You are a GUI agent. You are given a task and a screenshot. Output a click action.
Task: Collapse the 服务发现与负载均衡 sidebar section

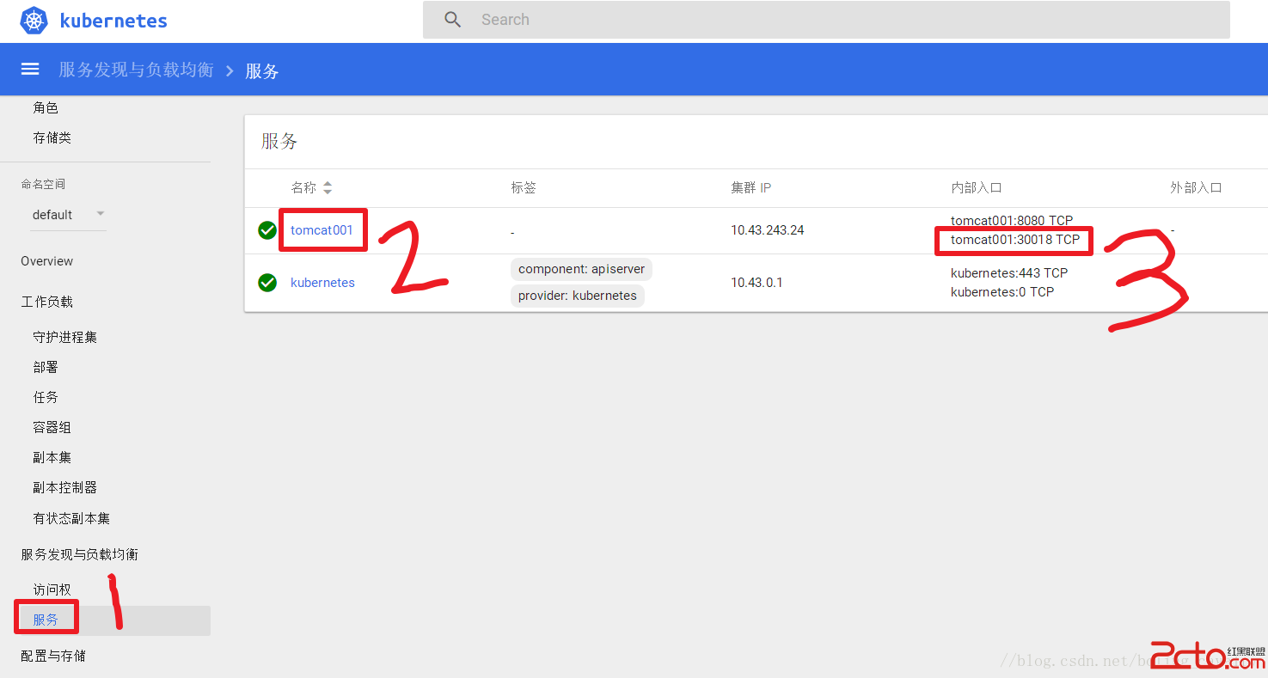click(x=79, y=553)
